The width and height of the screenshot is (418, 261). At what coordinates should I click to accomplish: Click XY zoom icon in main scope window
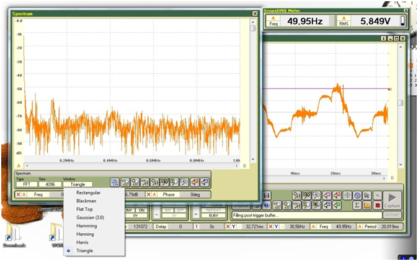point(307,195)
